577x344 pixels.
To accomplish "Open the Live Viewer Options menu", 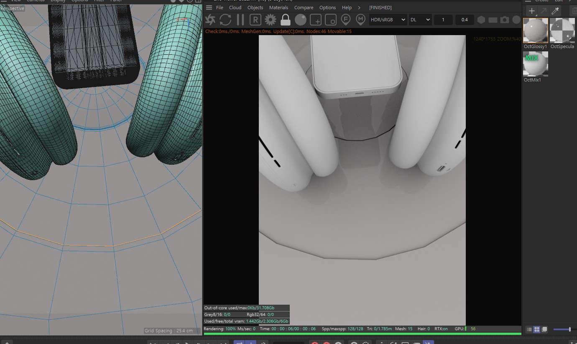I will [x=327, y=8].
